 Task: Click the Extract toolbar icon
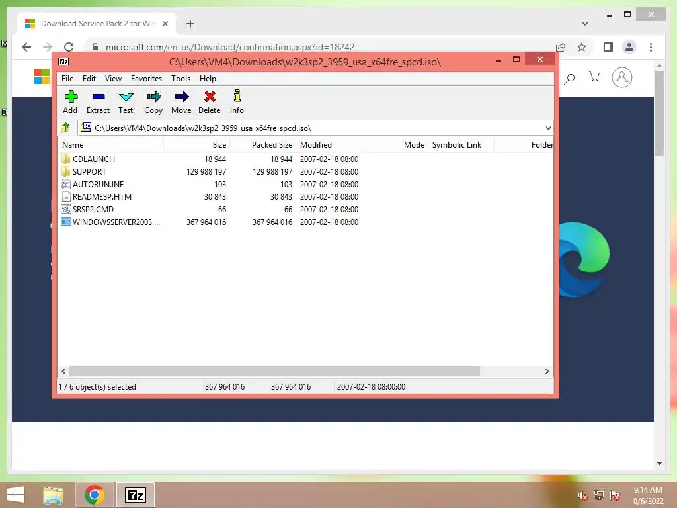pyautogui.click(x=99, y=97)
